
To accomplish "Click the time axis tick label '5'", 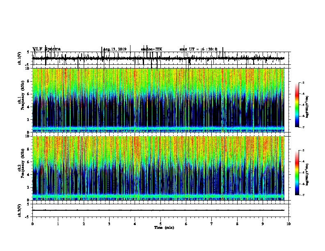I will pyautogui.click(x=160, y=224).
